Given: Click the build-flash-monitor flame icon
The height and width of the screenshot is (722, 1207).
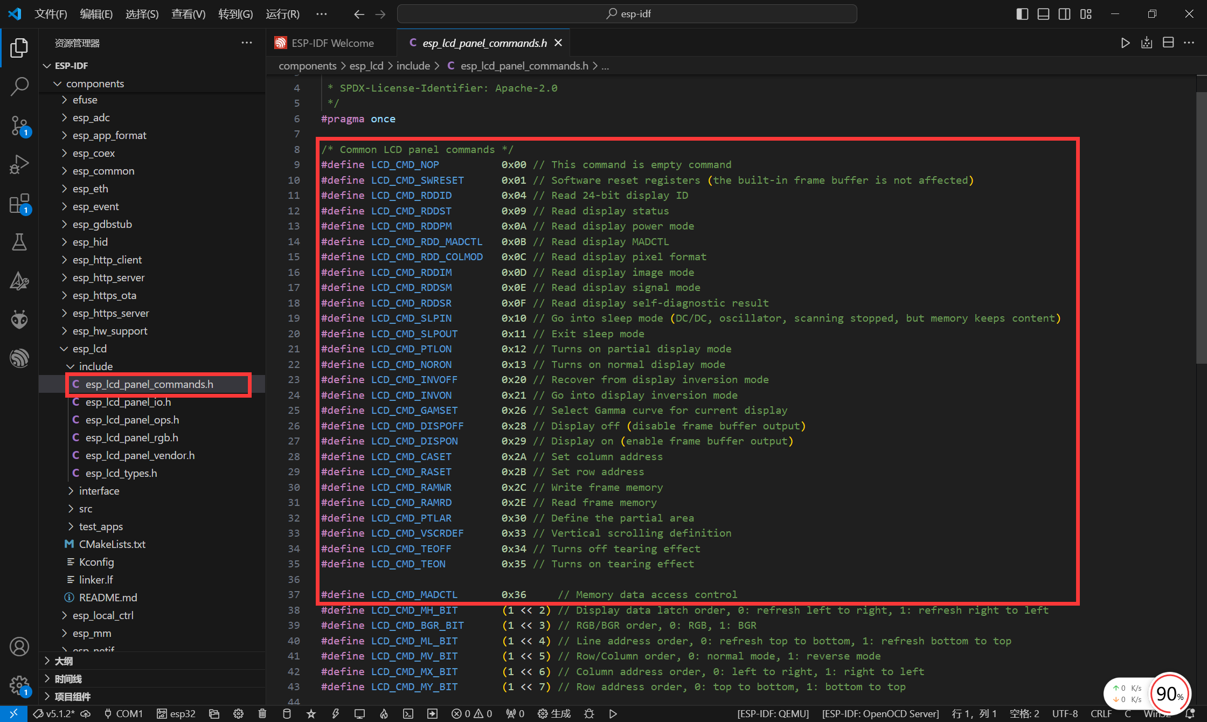Looking at the screenshot, I should (x=384, y=713).
